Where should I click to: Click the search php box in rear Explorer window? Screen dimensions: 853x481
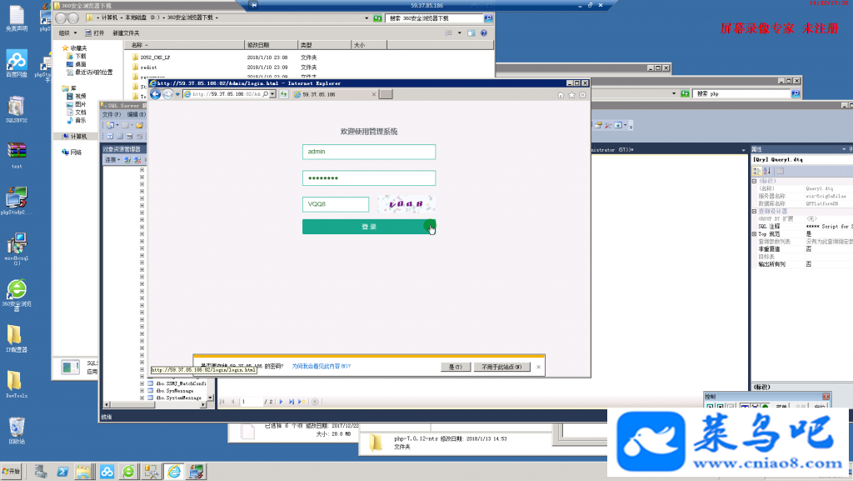(x=741, y=93)
